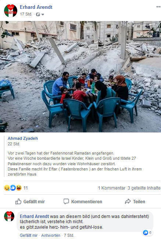Reply to comment with Antworten
This screenshot has height=239, width=161.
(x=51, y=235)
